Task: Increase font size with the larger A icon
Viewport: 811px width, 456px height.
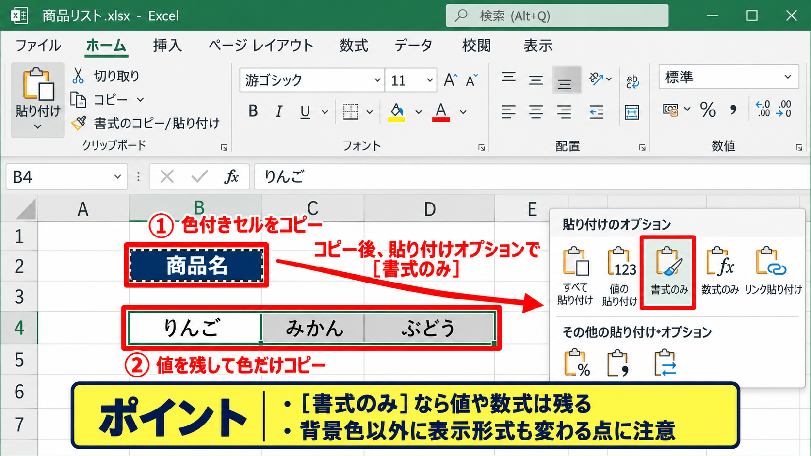Action: [x=451, y=80]
